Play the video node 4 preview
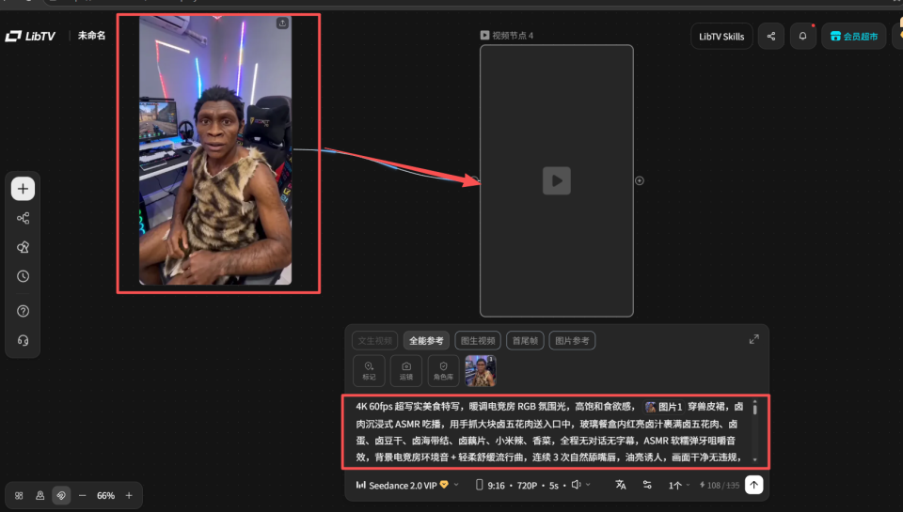The width and height of the screenshot is (903, 512). click(x=556, y=180)
